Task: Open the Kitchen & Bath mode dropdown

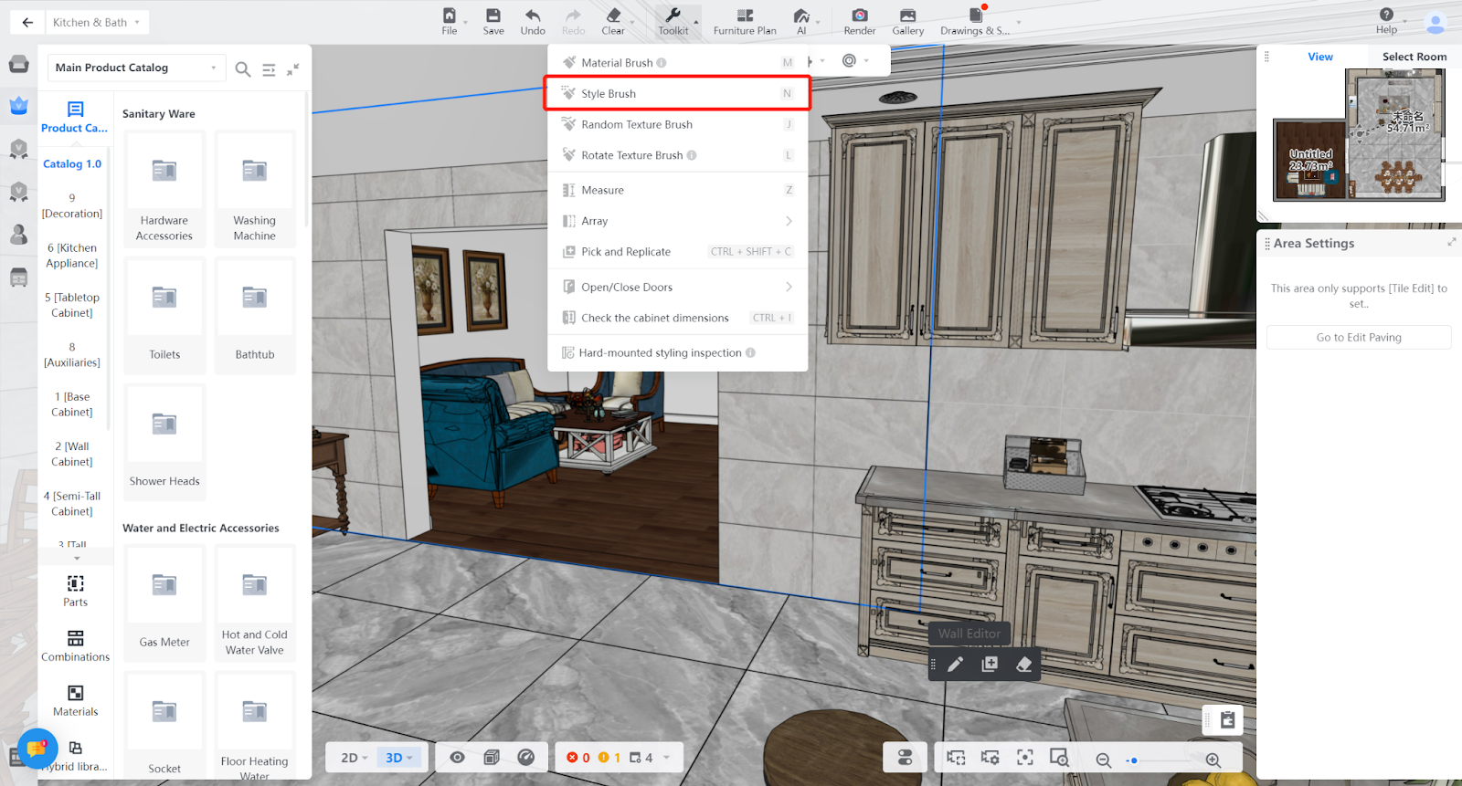Action: click(x=96, y=22)
